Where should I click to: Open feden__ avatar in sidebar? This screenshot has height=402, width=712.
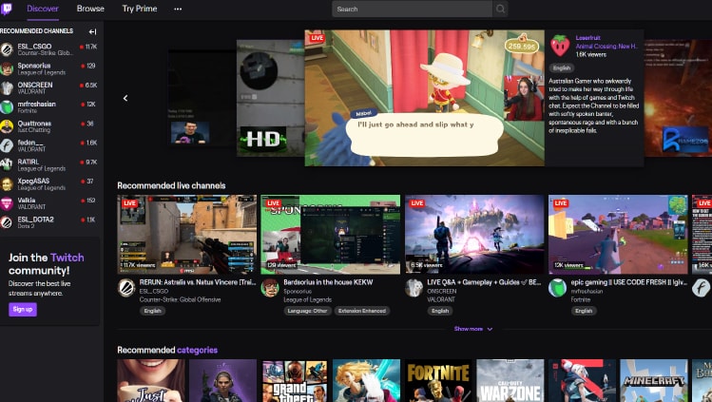(7, 145)
